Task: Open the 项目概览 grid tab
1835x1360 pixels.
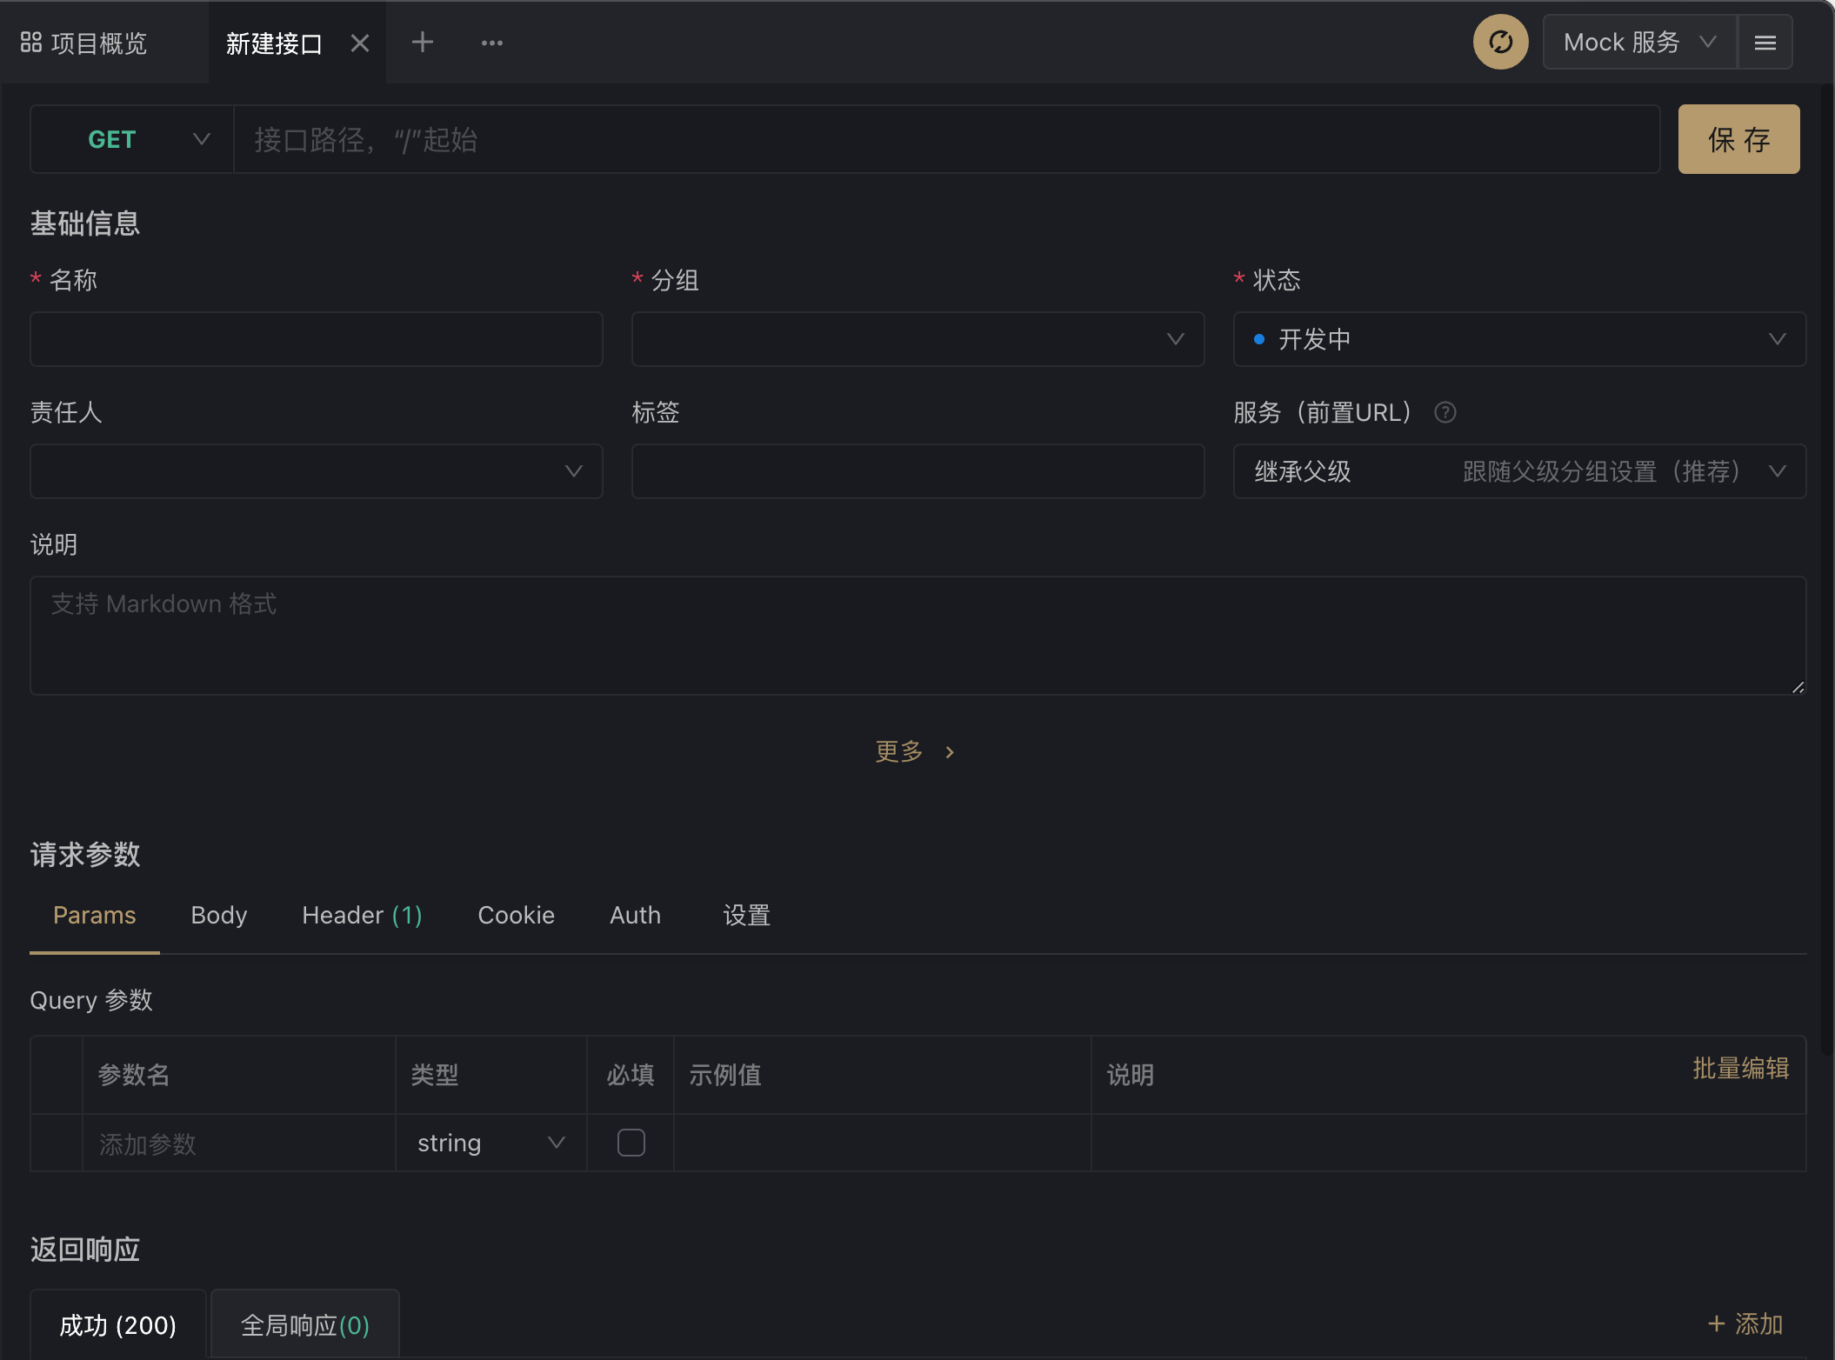Action: pos(84,43)
